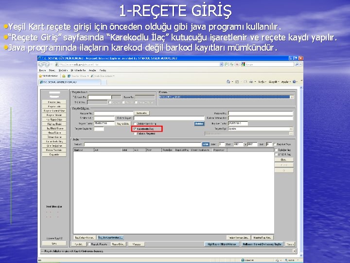The height and width of the screenshot is (263, 350).
Task: Open the Sık Kullanılanlar menu
Action: pos(78,70)
